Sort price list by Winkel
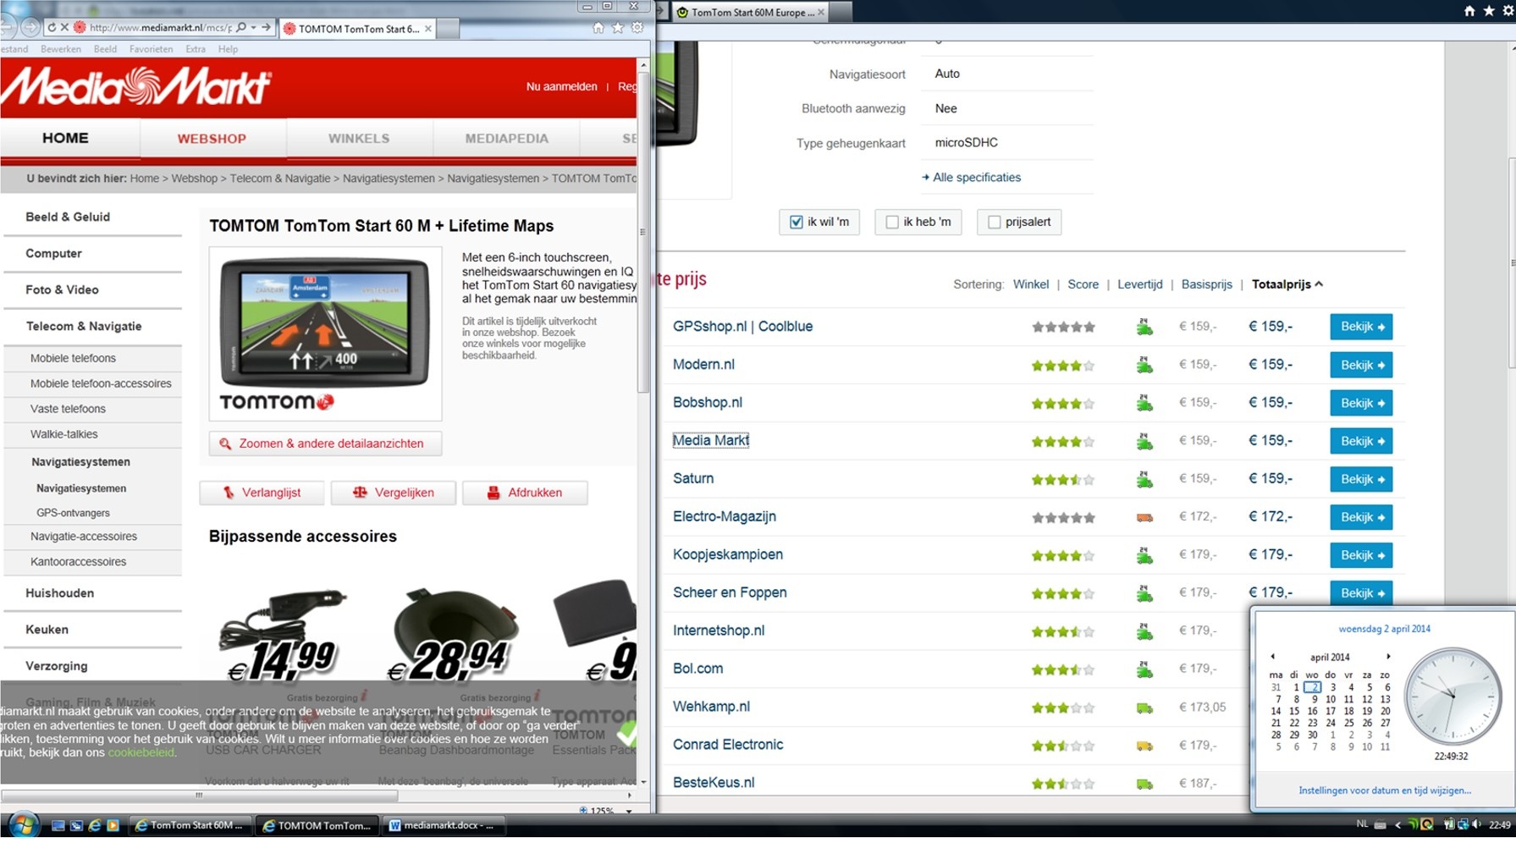Viewport: 1516px width, 843px height. click(x=1030, y=284)
